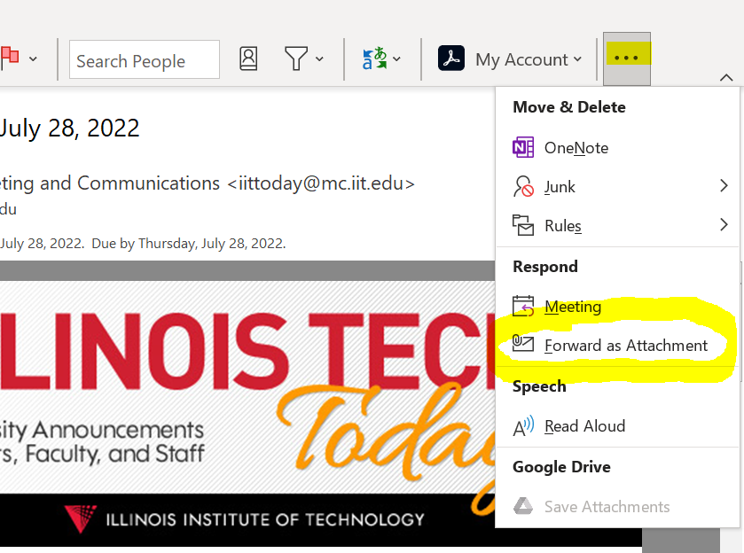Click the Read Aloud speaker icon
The width and height of the screenshot is (744, 553).
click(523, 426)
